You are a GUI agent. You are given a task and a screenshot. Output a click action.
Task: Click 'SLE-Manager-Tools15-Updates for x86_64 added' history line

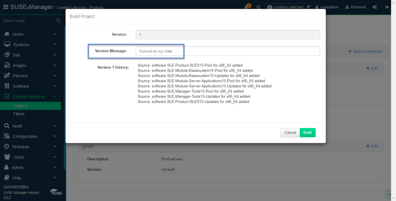click(x=194, y=96)
